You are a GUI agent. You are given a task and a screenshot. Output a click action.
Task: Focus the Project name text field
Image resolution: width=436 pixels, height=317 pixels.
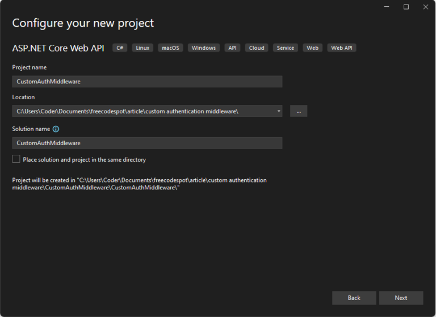tap(147, 82)
